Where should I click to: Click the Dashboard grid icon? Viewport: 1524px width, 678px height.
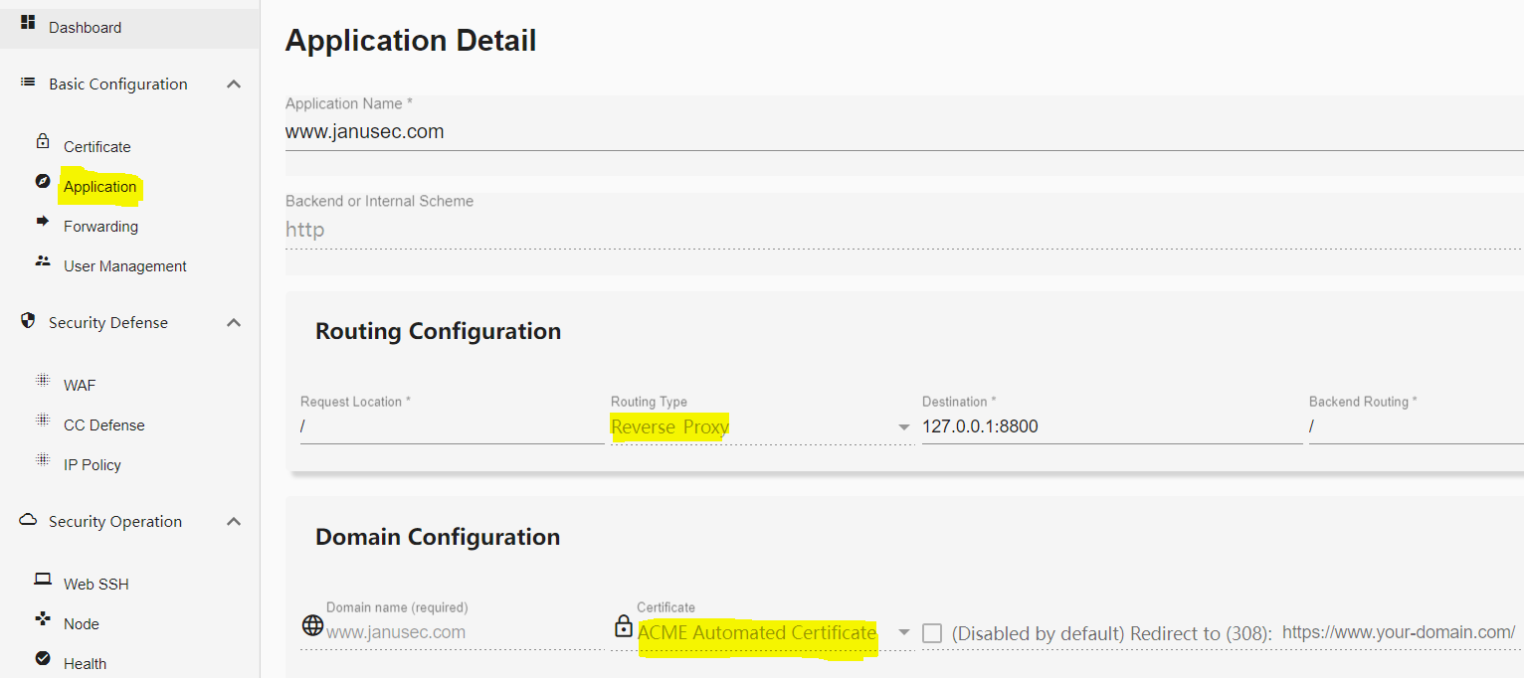(28, 22)
